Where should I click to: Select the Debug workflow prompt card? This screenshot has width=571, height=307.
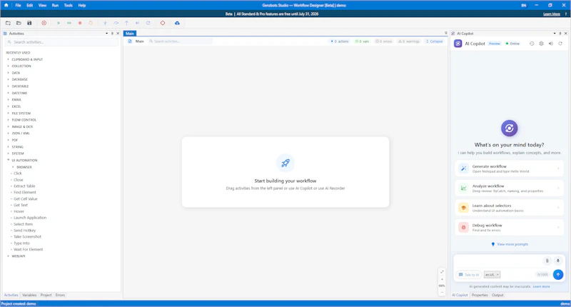509,228
